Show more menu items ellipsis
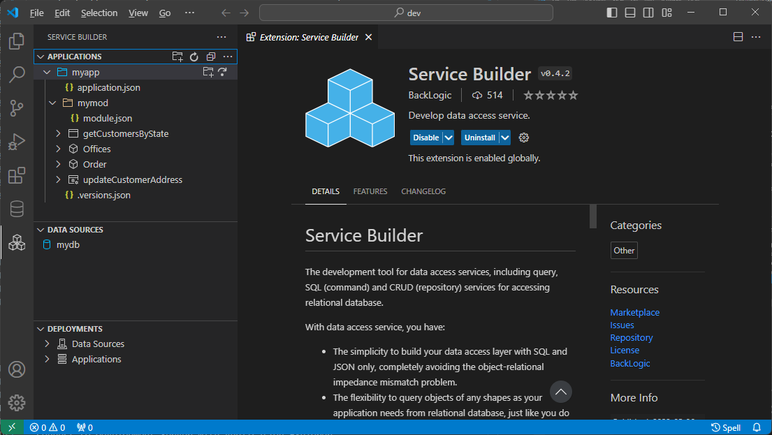Image resolution: width=772 pixels, height=435 pixels. click(189, 13)
